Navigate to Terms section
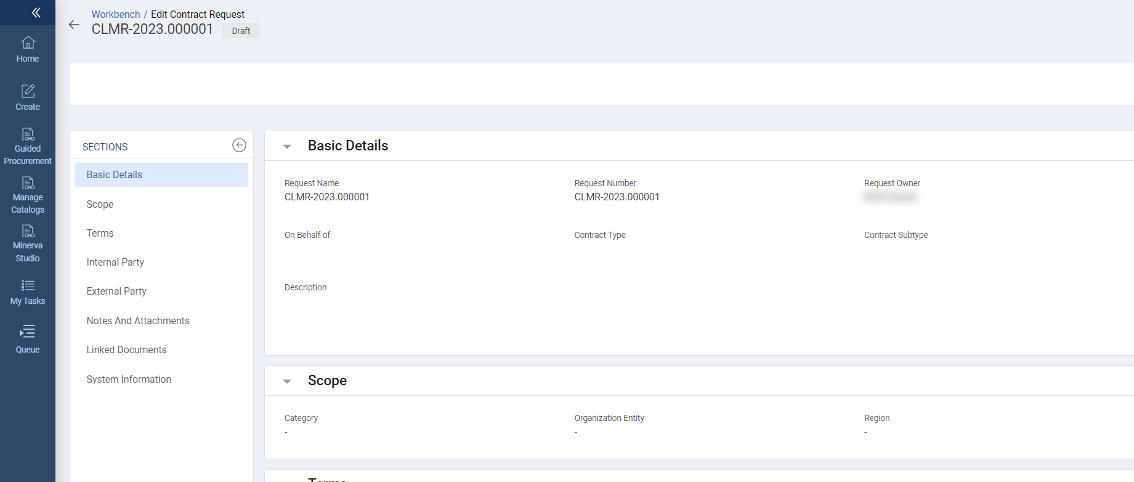 click(x=100, y=234)
